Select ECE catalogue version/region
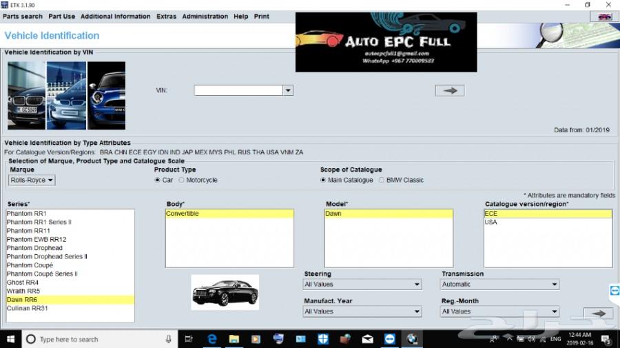 (x=548, y=214)
